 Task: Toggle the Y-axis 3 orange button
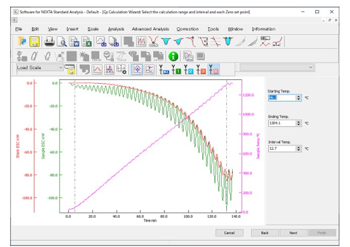[200, 70]
